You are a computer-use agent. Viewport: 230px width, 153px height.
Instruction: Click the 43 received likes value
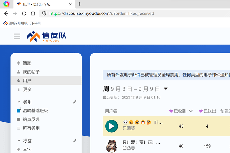pyautogui.click(x=181, y=126)
